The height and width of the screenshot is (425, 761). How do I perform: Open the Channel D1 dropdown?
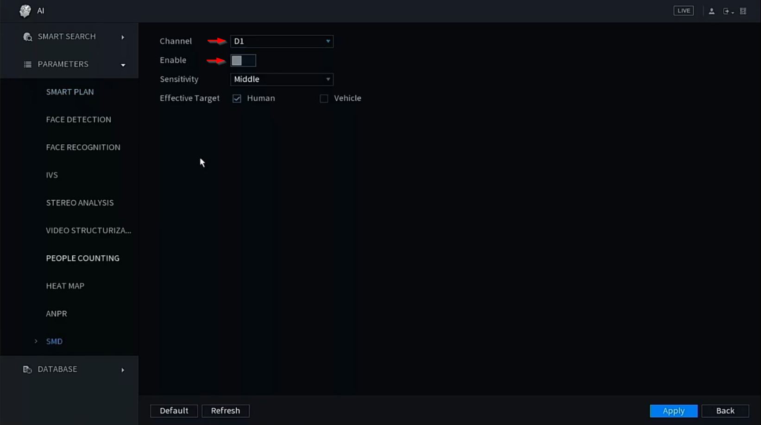tap(282, 41)
